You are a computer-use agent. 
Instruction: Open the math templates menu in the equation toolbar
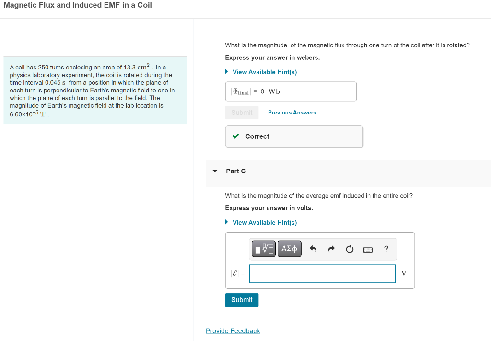click(263, 249)
